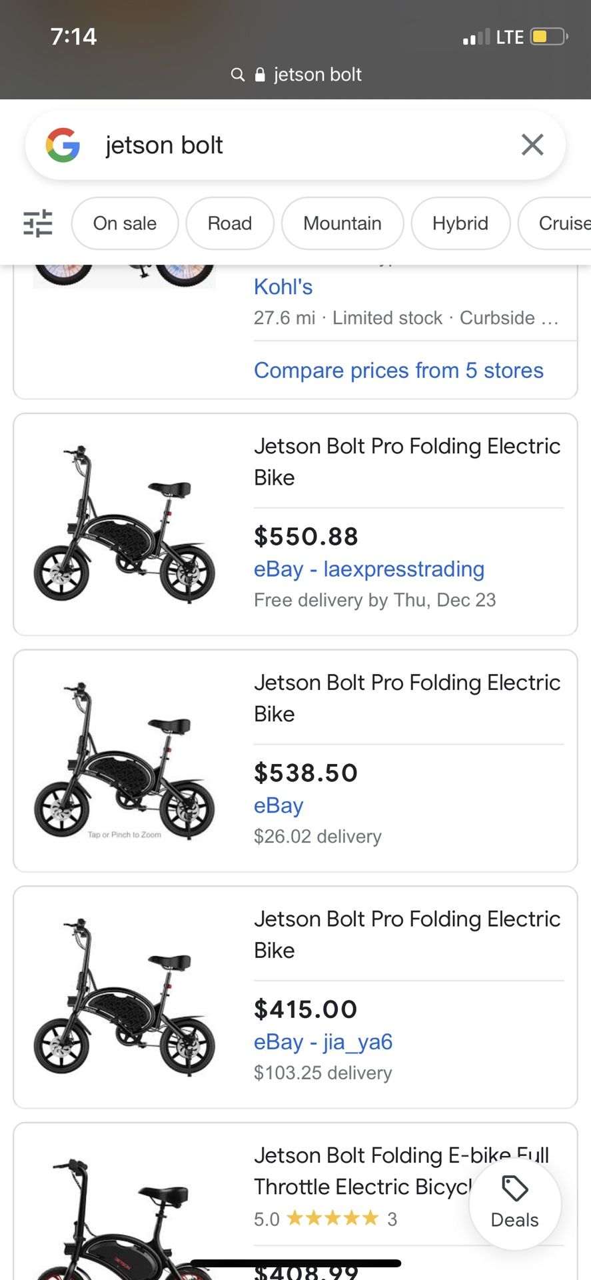Tap the lock icon in address bar
The width and height of the screenshot is (591, 1280).
point(261,74)
